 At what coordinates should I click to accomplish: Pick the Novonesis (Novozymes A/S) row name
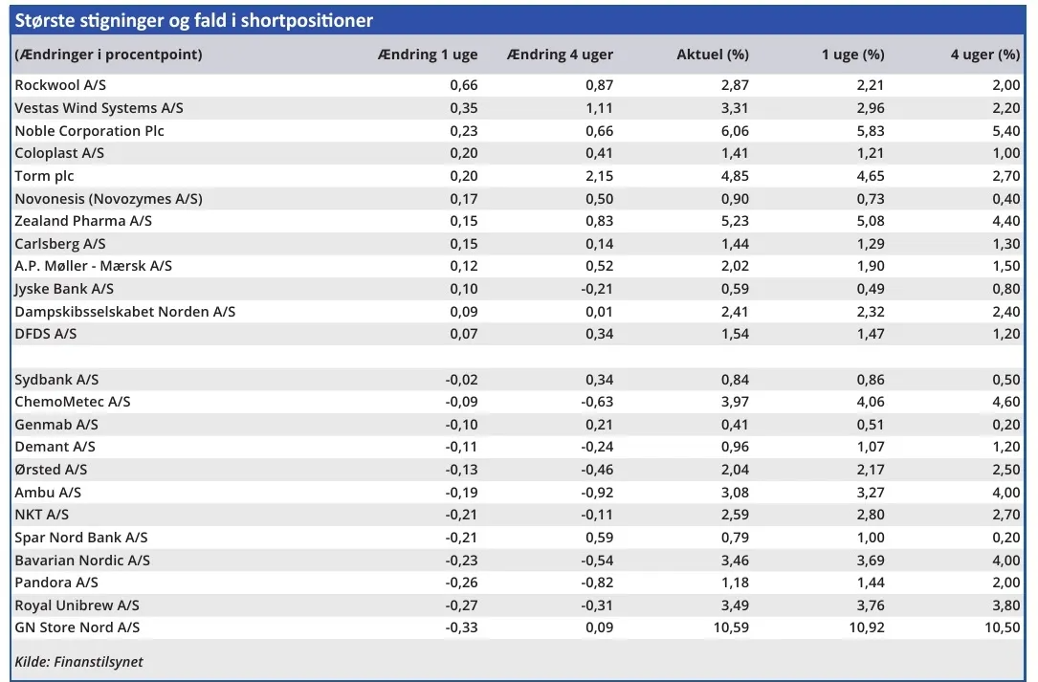[108, 199]
